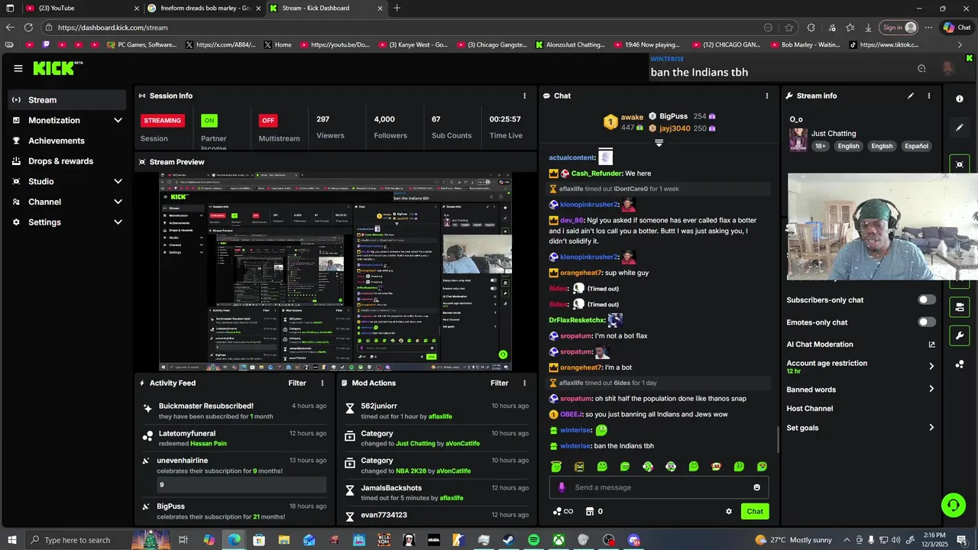
Task: Click the green Chat send button
Action: click(x=755, y=512)
